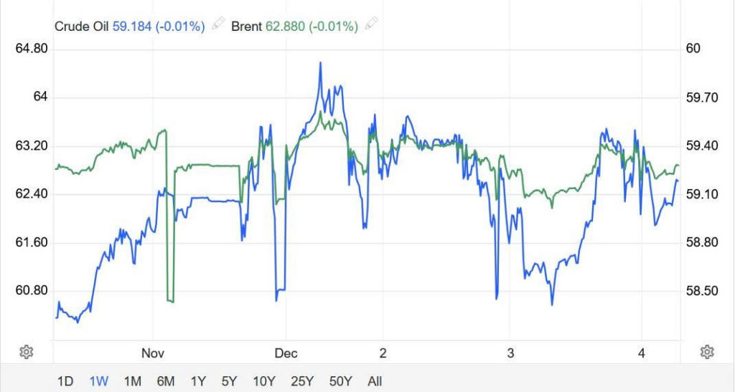735x392 pixels.
Task: View the All time range
Action: pyautogui.click(x=375, y=381)
